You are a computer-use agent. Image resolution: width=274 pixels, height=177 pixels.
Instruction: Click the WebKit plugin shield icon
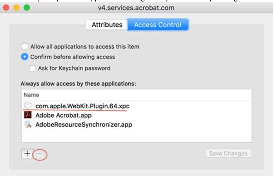coord(28,106)
